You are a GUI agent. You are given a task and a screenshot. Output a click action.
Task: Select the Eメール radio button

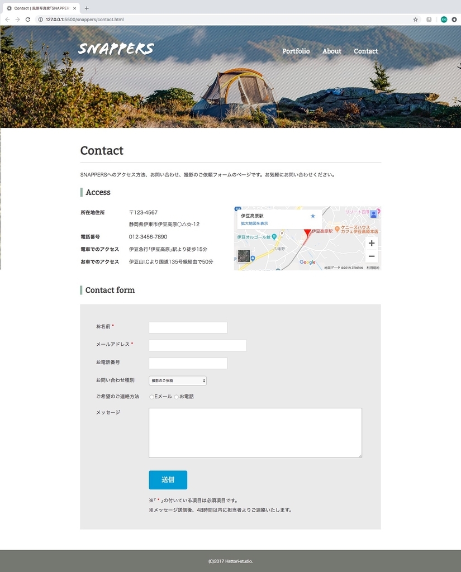[151, 397]
